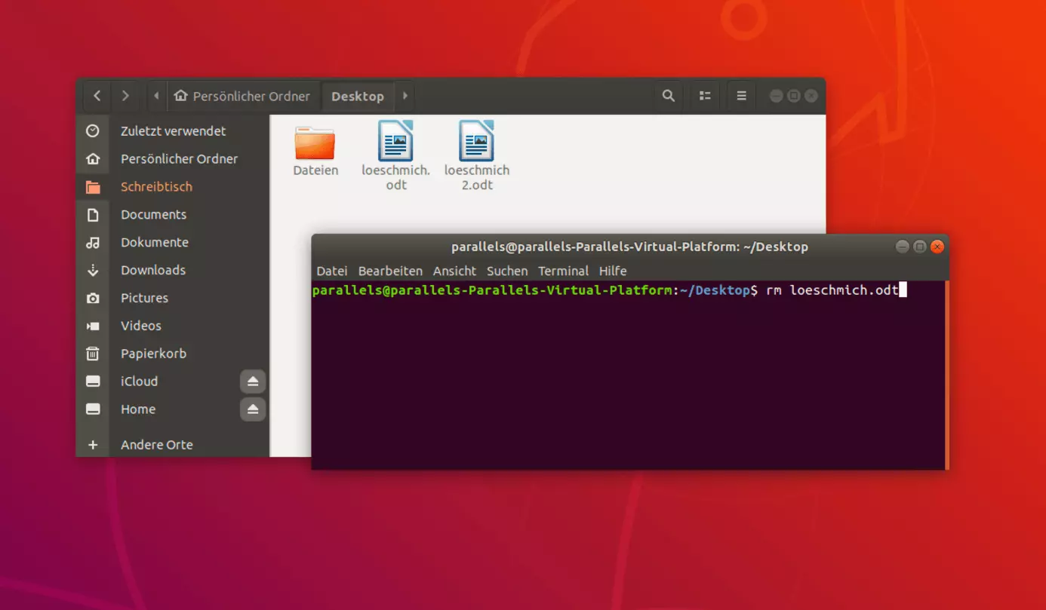
Task: Click the Schreibtisch folder icon in sidebar
Action: point(93,187)
